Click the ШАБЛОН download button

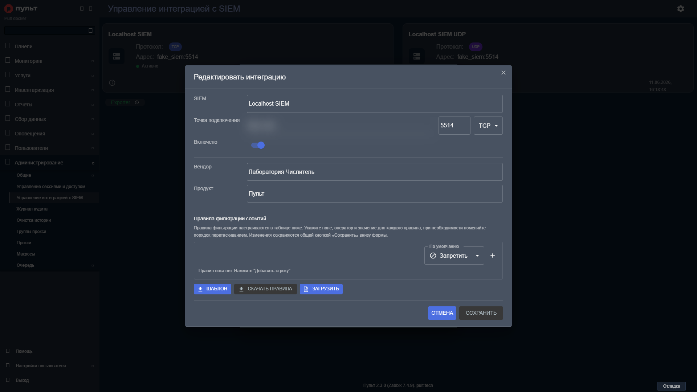[x=212, y=289]
